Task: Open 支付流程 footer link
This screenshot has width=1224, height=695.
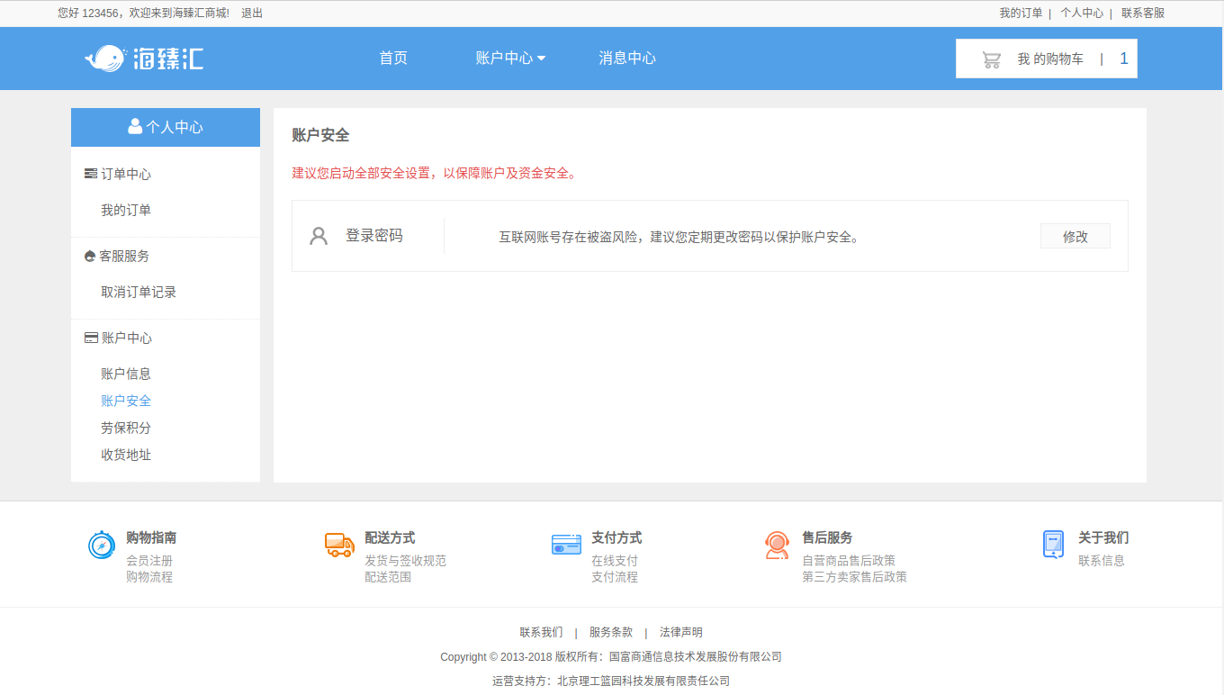Action: (x=615, y=577)
